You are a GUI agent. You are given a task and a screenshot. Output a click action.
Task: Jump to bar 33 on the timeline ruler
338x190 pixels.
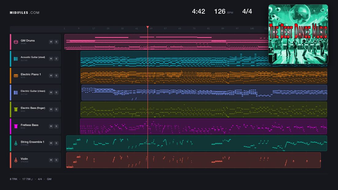tap(122, 29)
